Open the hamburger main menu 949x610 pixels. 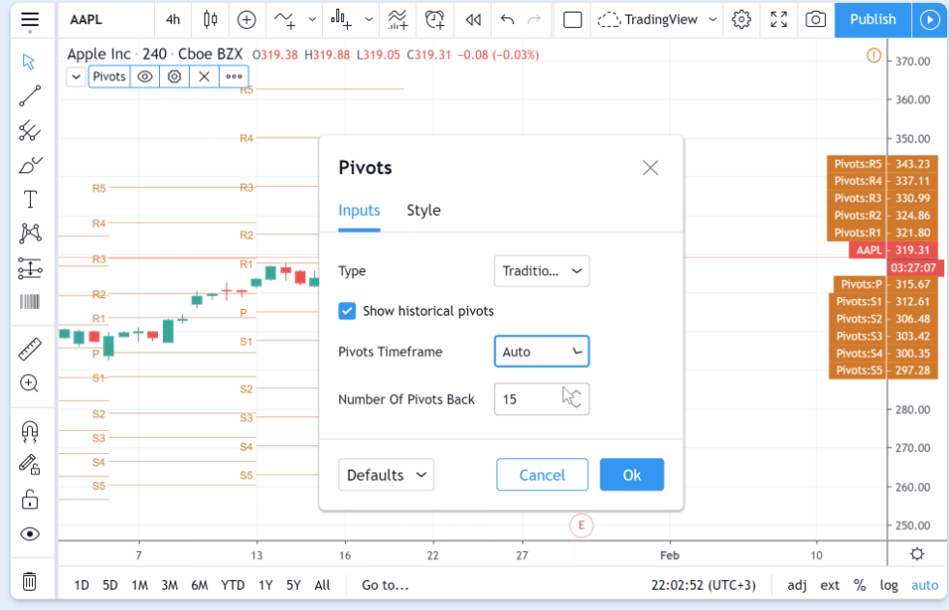(30, 20)
